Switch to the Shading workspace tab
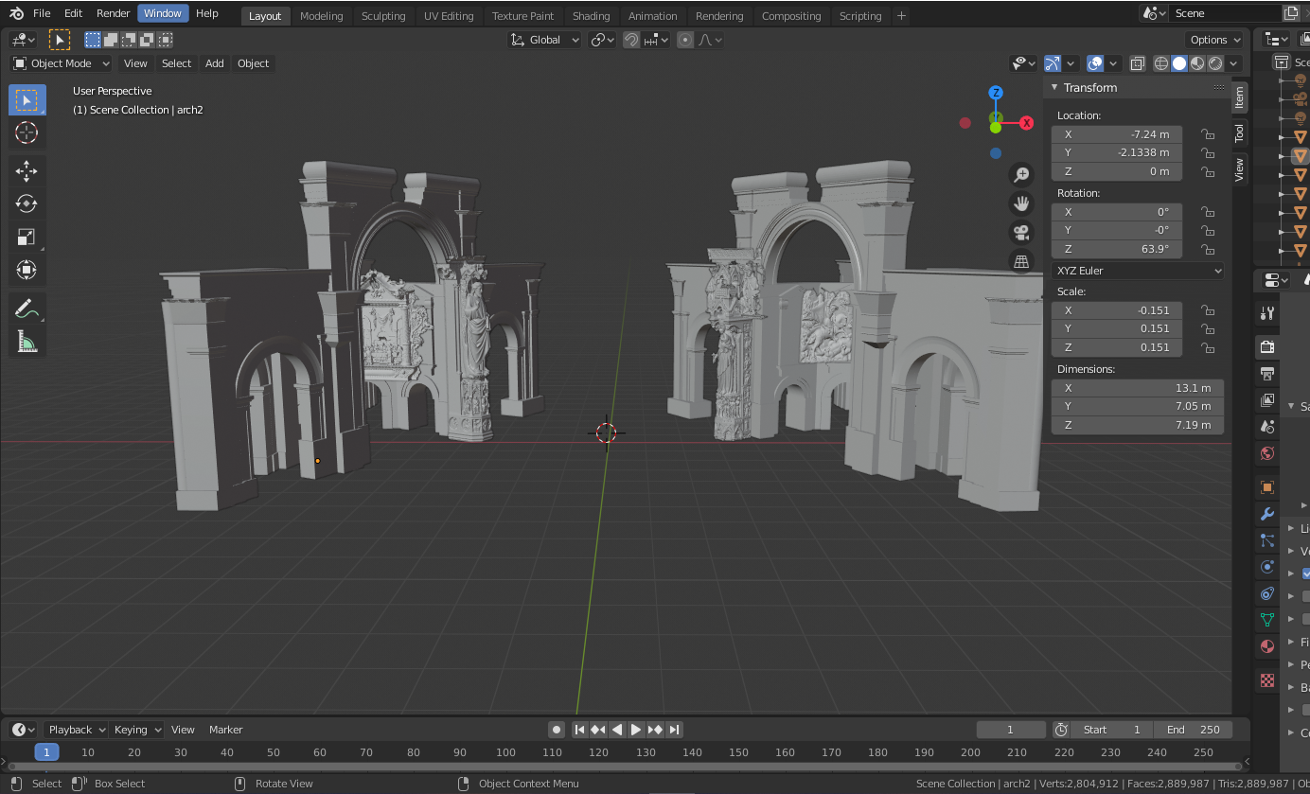Image resolution: width=1310 pixels, height=794 pixels. pyautogui.click(x=592, y=15)
